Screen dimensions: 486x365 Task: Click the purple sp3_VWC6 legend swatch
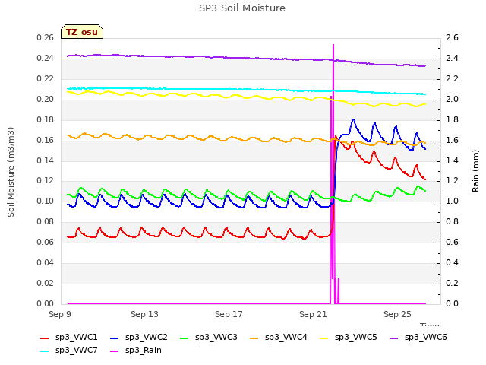point(394,338)
